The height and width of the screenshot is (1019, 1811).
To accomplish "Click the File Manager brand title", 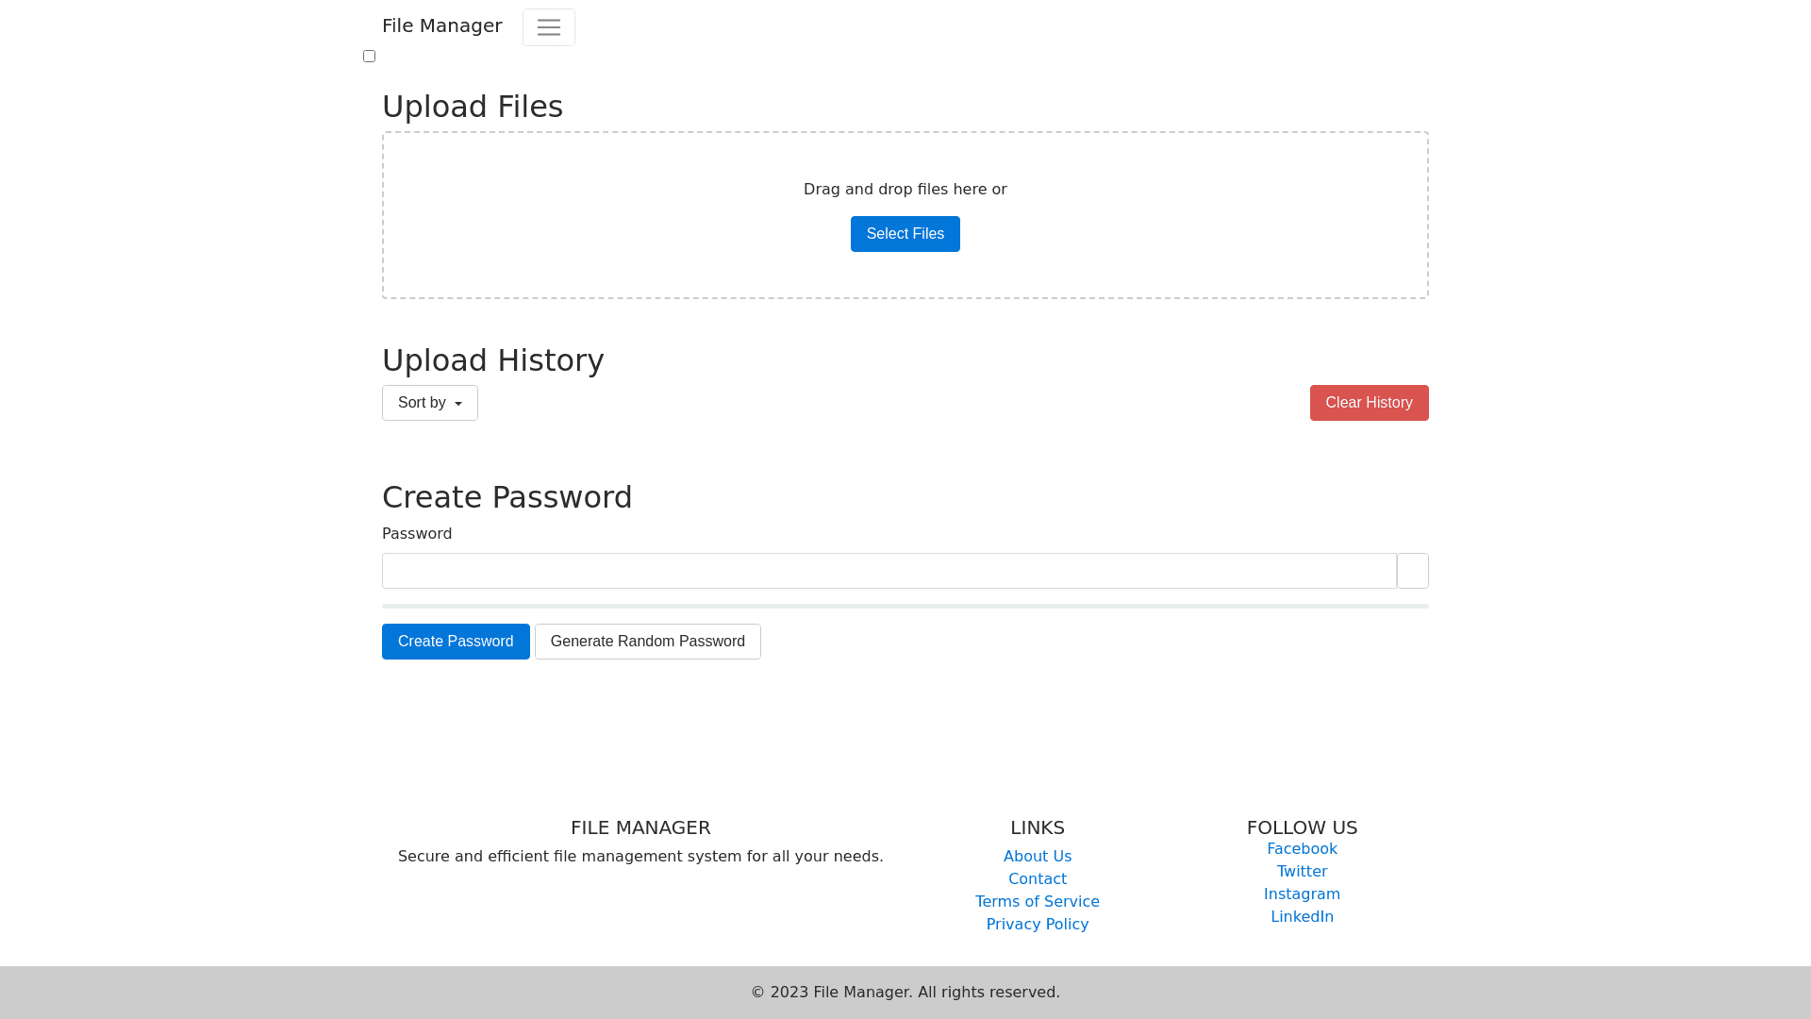I will click(441, 25).
